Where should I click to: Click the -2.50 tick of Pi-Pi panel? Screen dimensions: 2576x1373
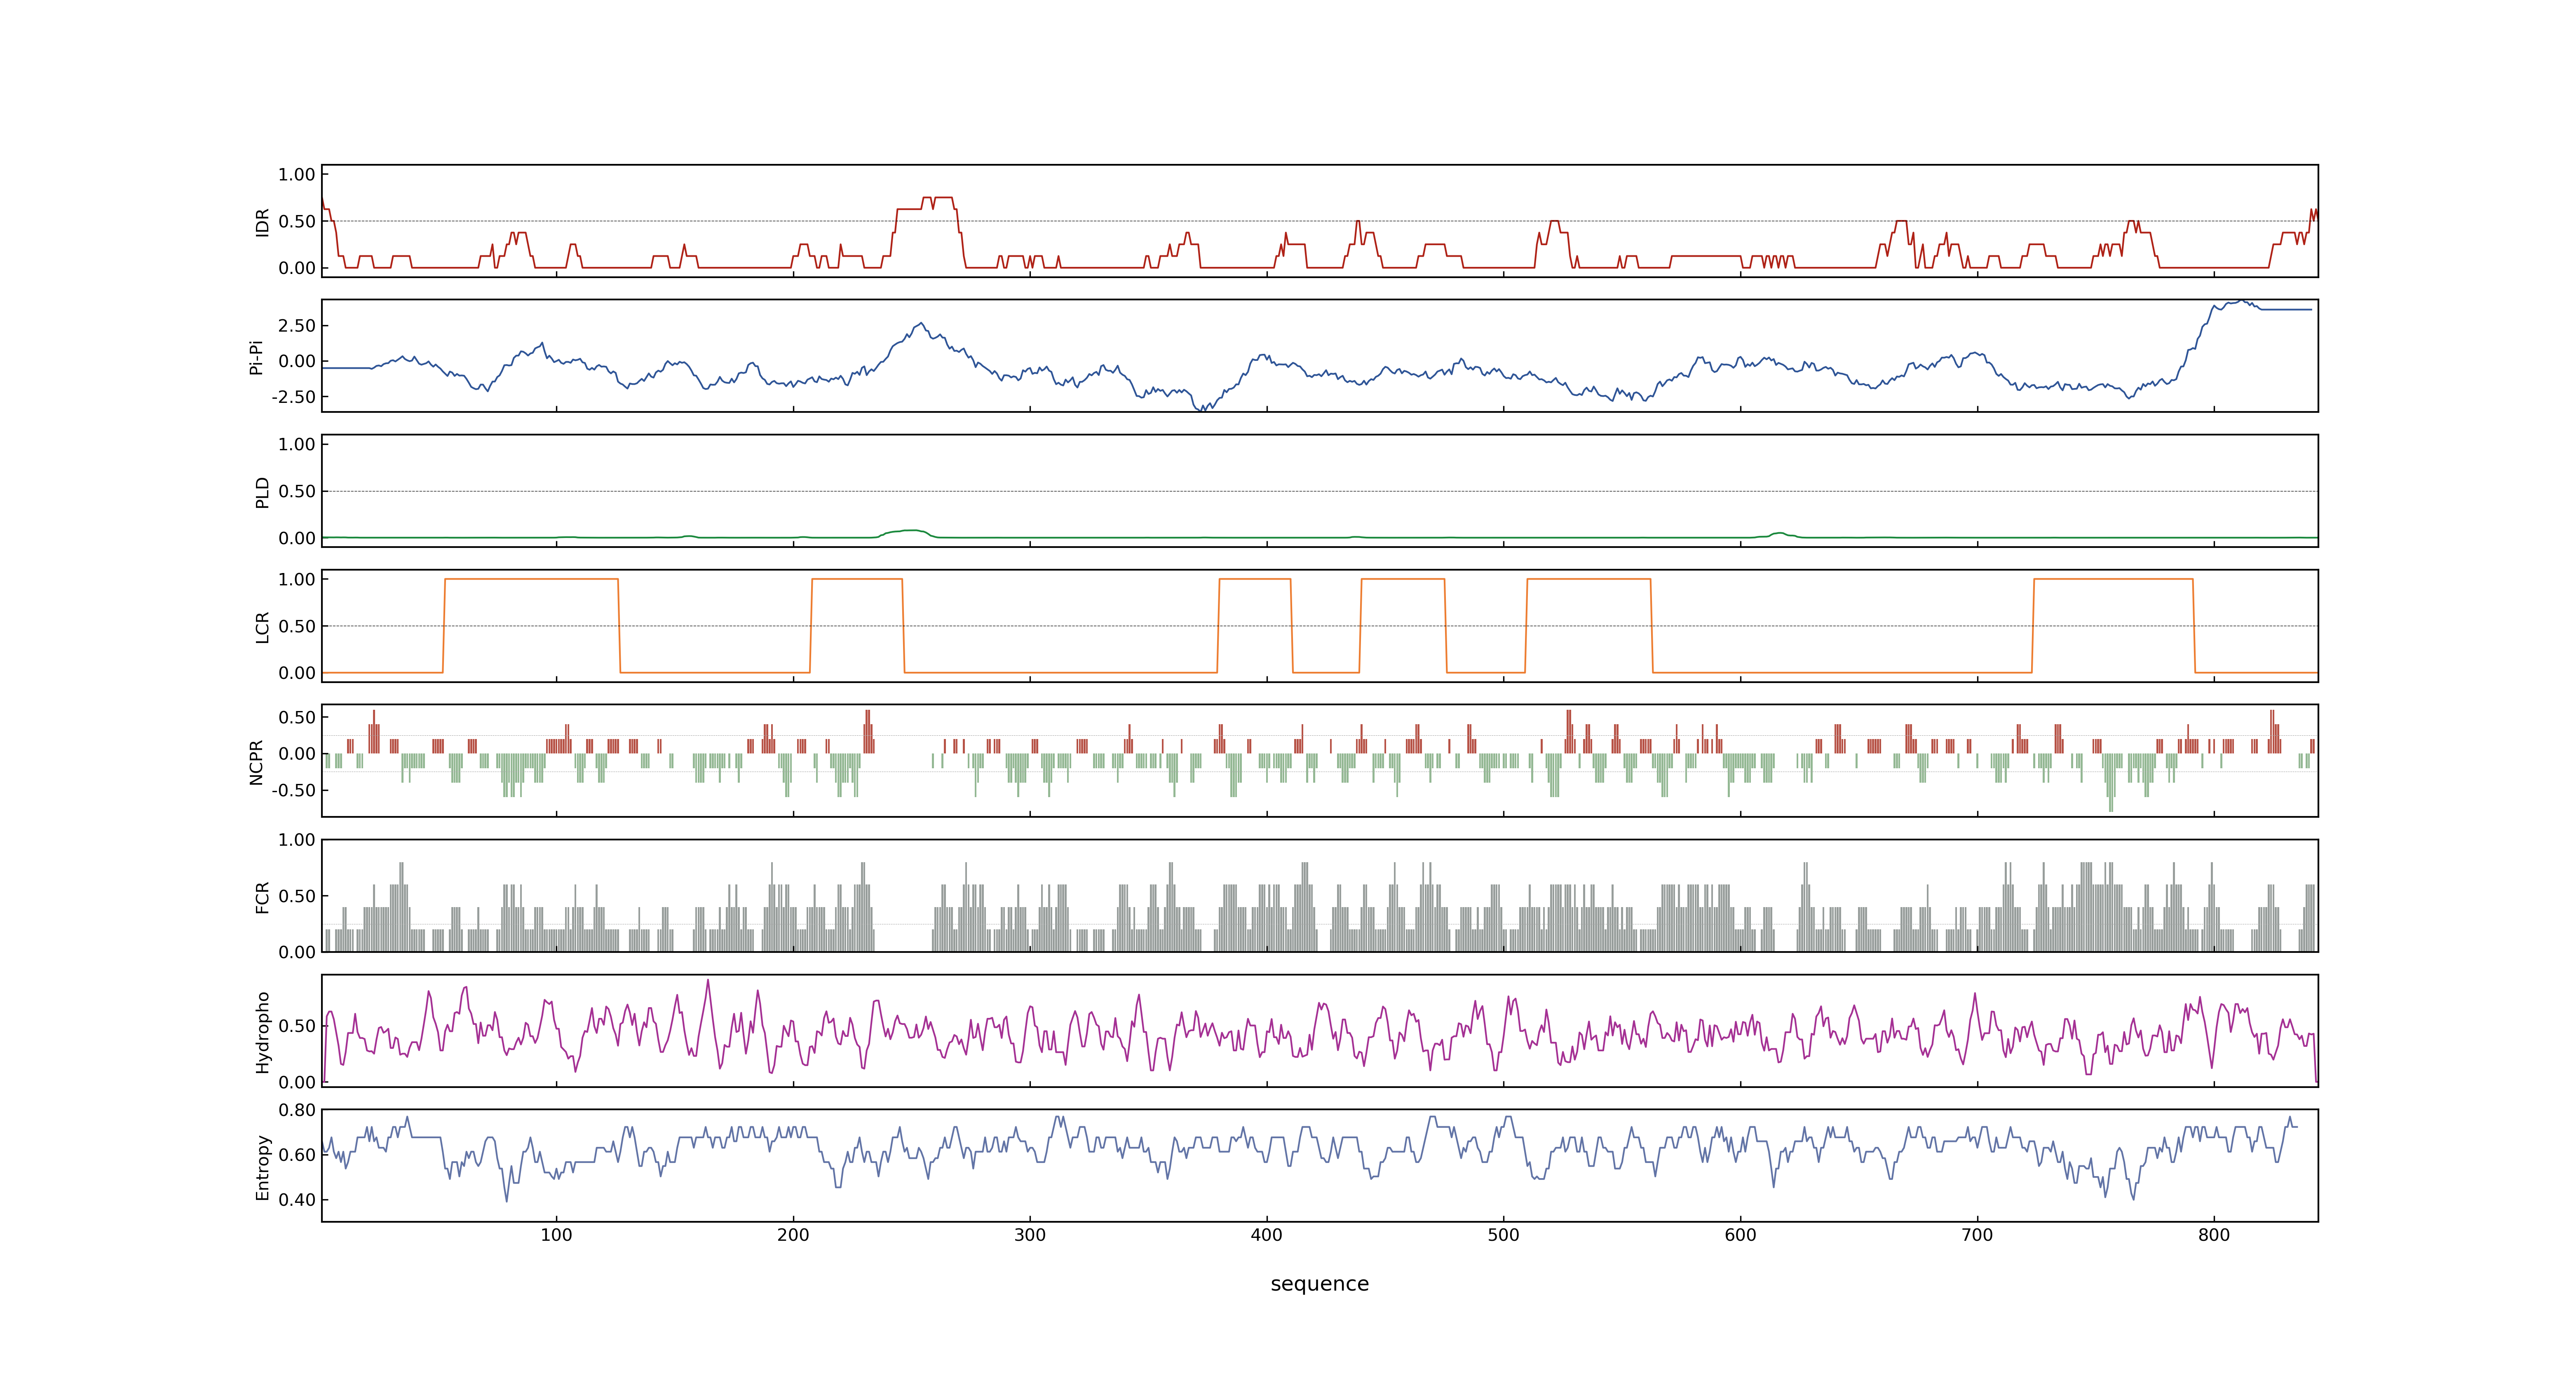[293, 398]
